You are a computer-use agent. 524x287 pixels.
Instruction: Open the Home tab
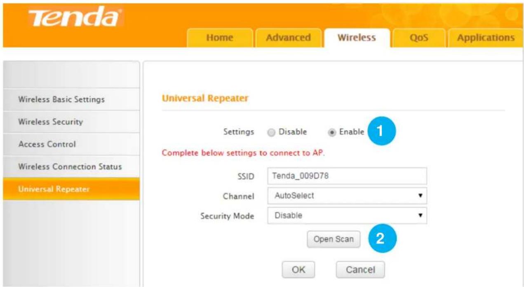pos(220,38)
